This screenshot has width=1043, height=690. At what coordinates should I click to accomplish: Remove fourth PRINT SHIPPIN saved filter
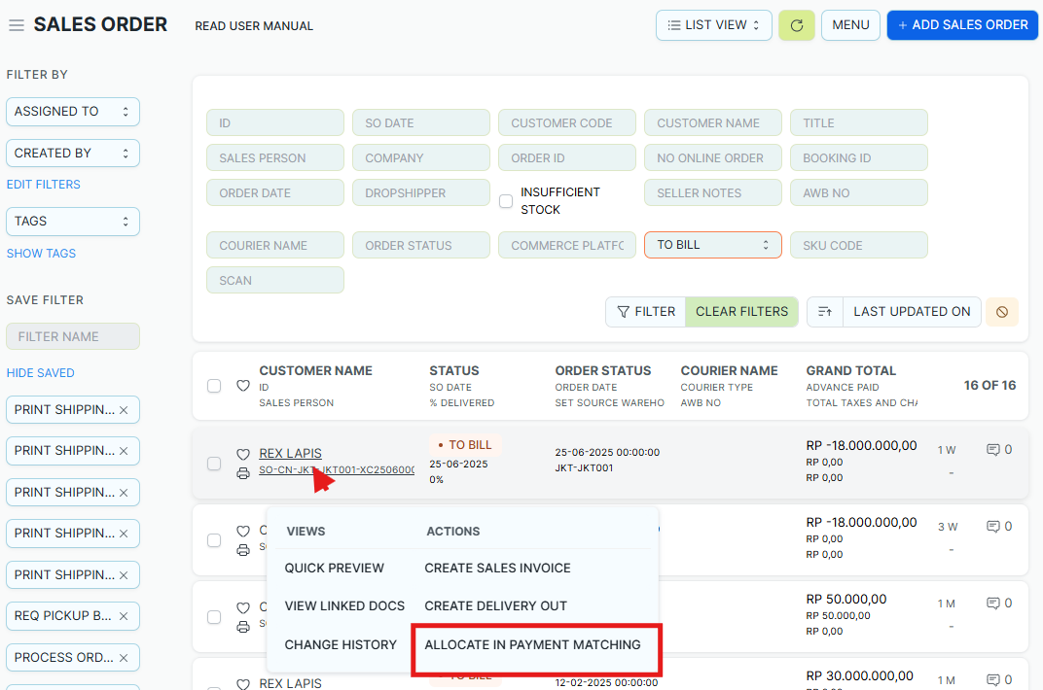(124, 534)
